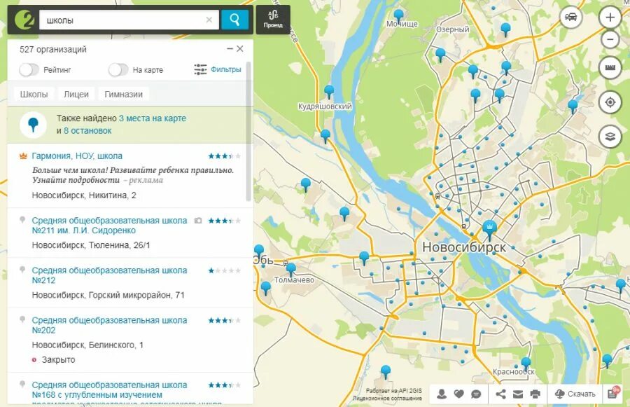Click address Новосибирск, Тюленина, 26/1

91,245
